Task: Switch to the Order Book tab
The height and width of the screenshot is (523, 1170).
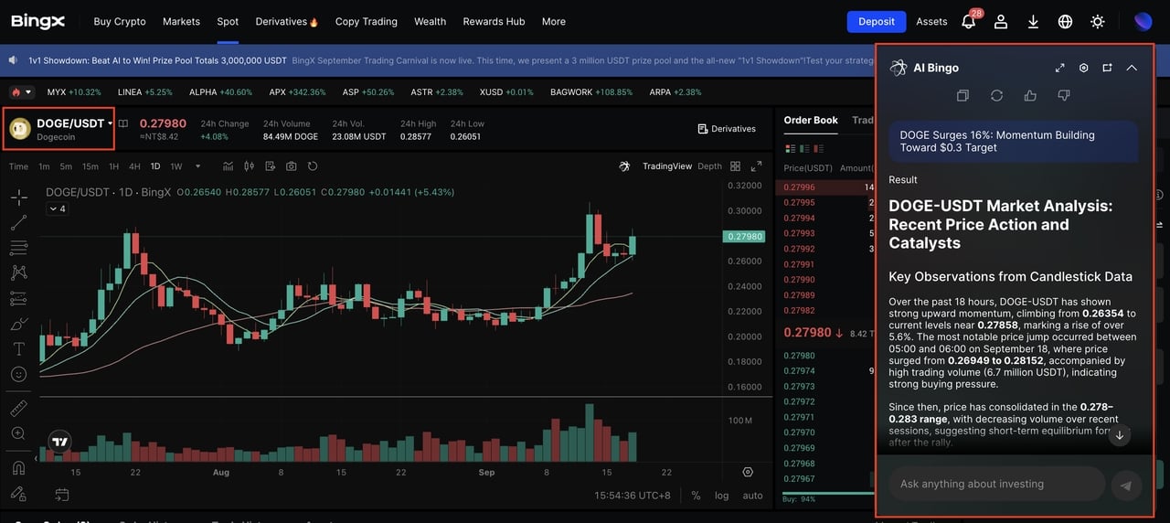Action: (811, 120)
